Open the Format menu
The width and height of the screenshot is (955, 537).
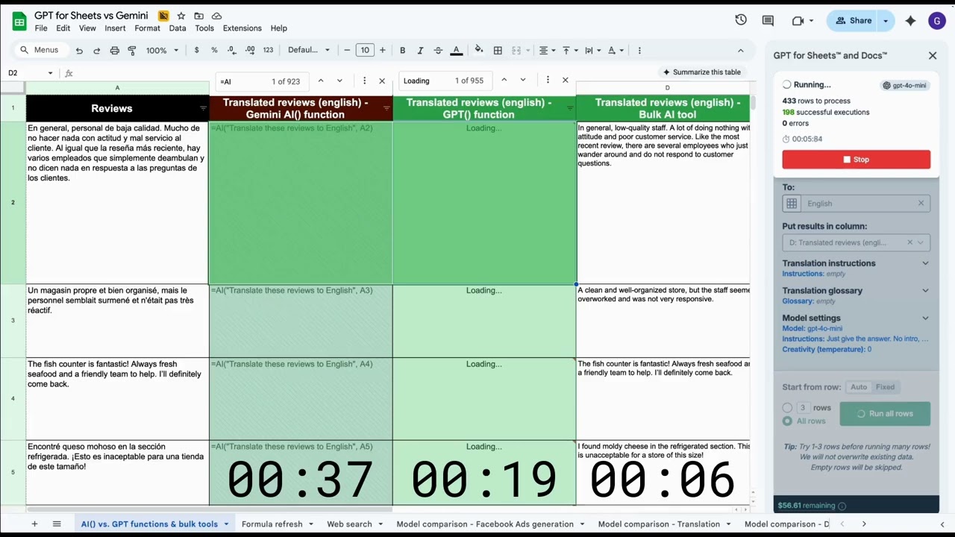tap(147, 28)
